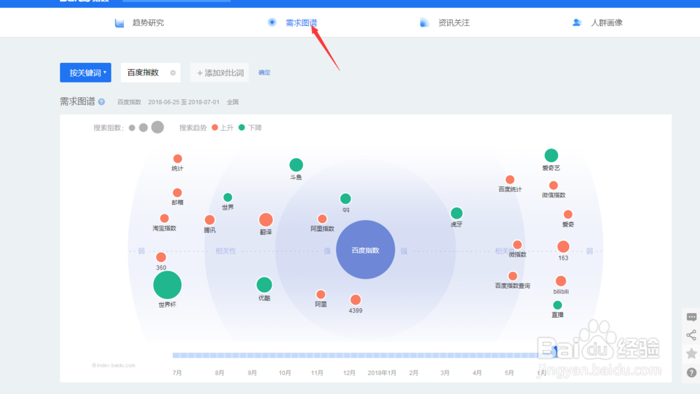The height and width of the screenshot is (394, 700).
Task: Click the 邮箱 bubble
Action: (x=177, y=193)
